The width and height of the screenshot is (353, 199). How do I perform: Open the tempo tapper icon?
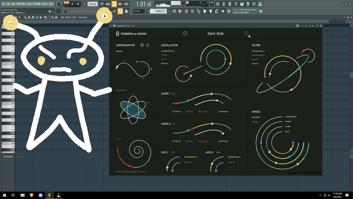217,11
